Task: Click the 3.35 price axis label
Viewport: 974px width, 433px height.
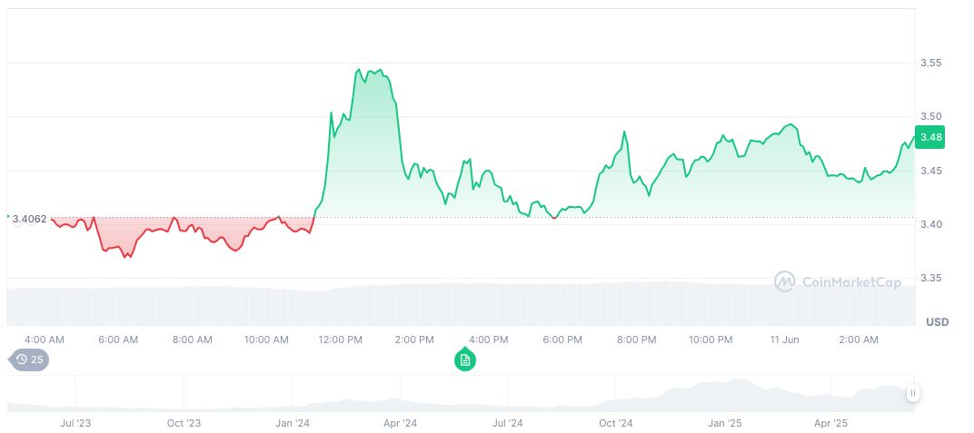Action: click(931, 278)
